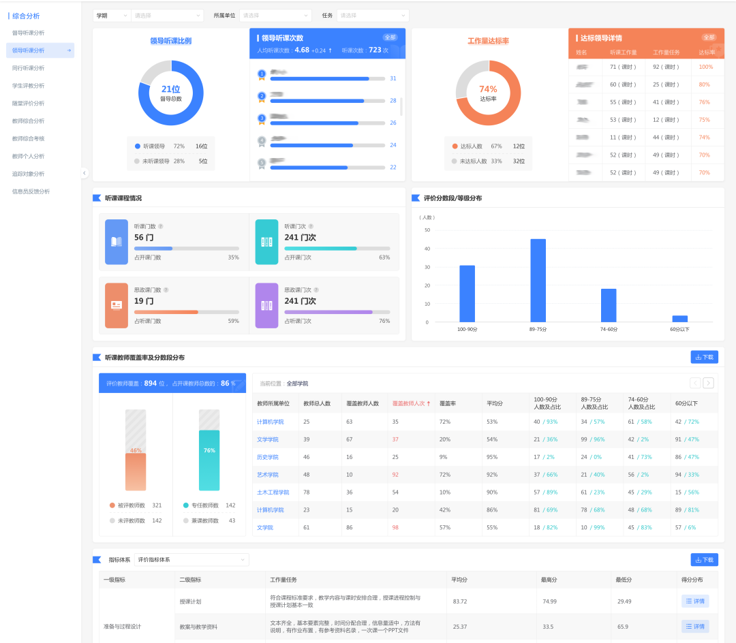Collapse the left sidebar with the arrow handle
This screenshot has width=736, height=643.
(85, 173)
